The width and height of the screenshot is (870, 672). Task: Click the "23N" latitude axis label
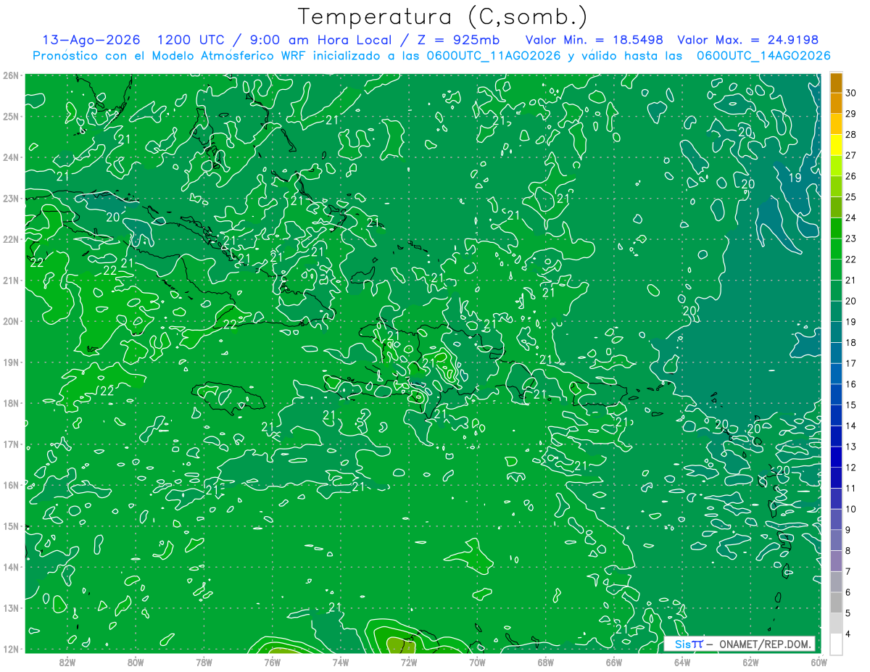click(11, 198)
